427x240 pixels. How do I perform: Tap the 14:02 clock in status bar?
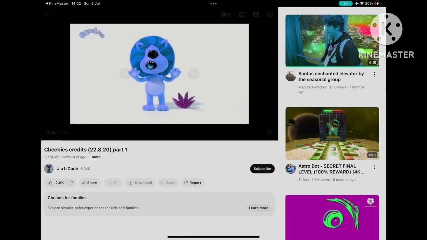tap(76, 3)
